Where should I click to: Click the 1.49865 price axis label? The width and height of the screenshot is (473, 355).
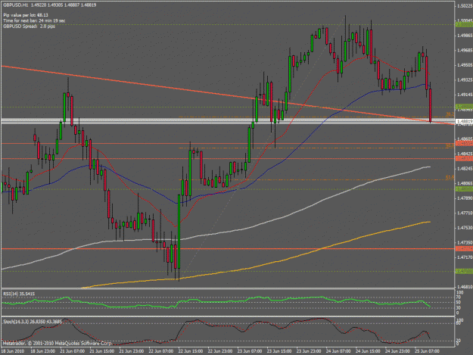pos(465,36)
